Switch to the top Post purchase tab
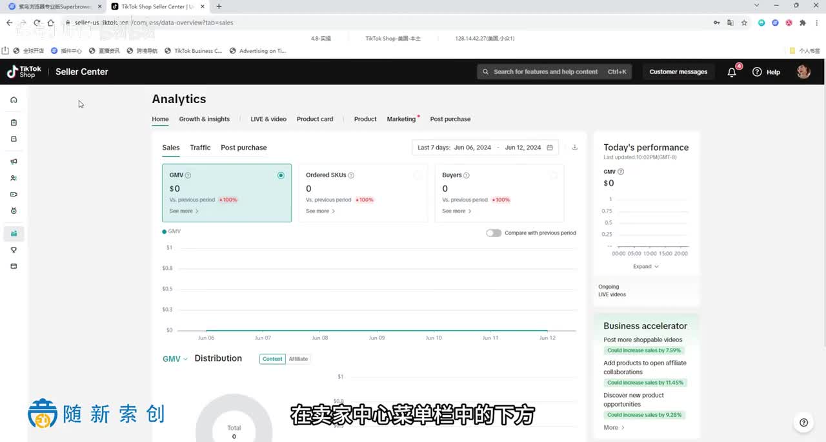Viewport: 826px width, 442px height. tap(450, 119)
